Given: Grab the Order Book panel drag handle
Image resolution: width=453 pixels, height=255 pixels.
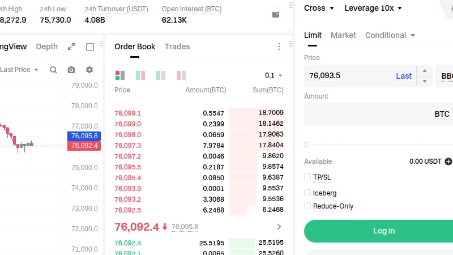Looking at the screenshot, I should pos(290,44).
